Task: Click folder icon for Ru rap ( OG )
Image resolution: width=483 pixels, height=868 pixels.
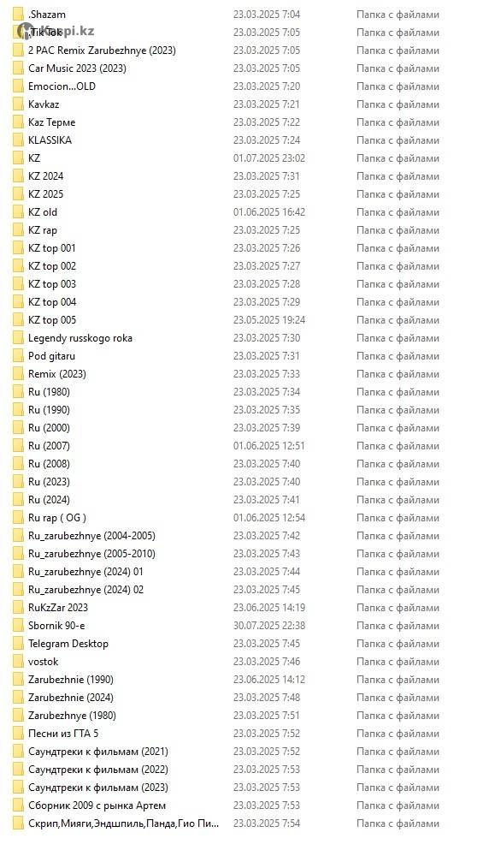Action: point(18,518)
